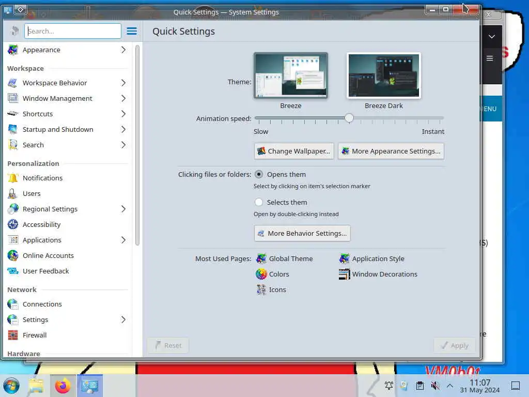
Task: Click the clipboard tray icon
Action: click(419, 386)
